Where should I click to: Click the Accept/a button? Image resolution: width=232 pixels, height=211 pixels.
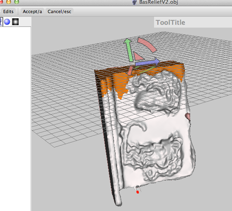pos(32,12)
